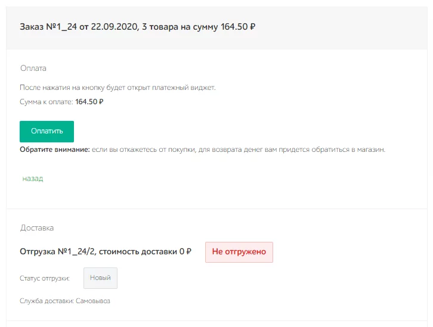The height and width of the screenshot is (327, 433).
Task: Click the Оплата section heading
Action: pyautogui.click(x=33, y=68)
